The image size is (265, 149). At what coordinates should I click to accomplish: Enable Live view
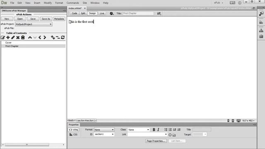point(102,13)
